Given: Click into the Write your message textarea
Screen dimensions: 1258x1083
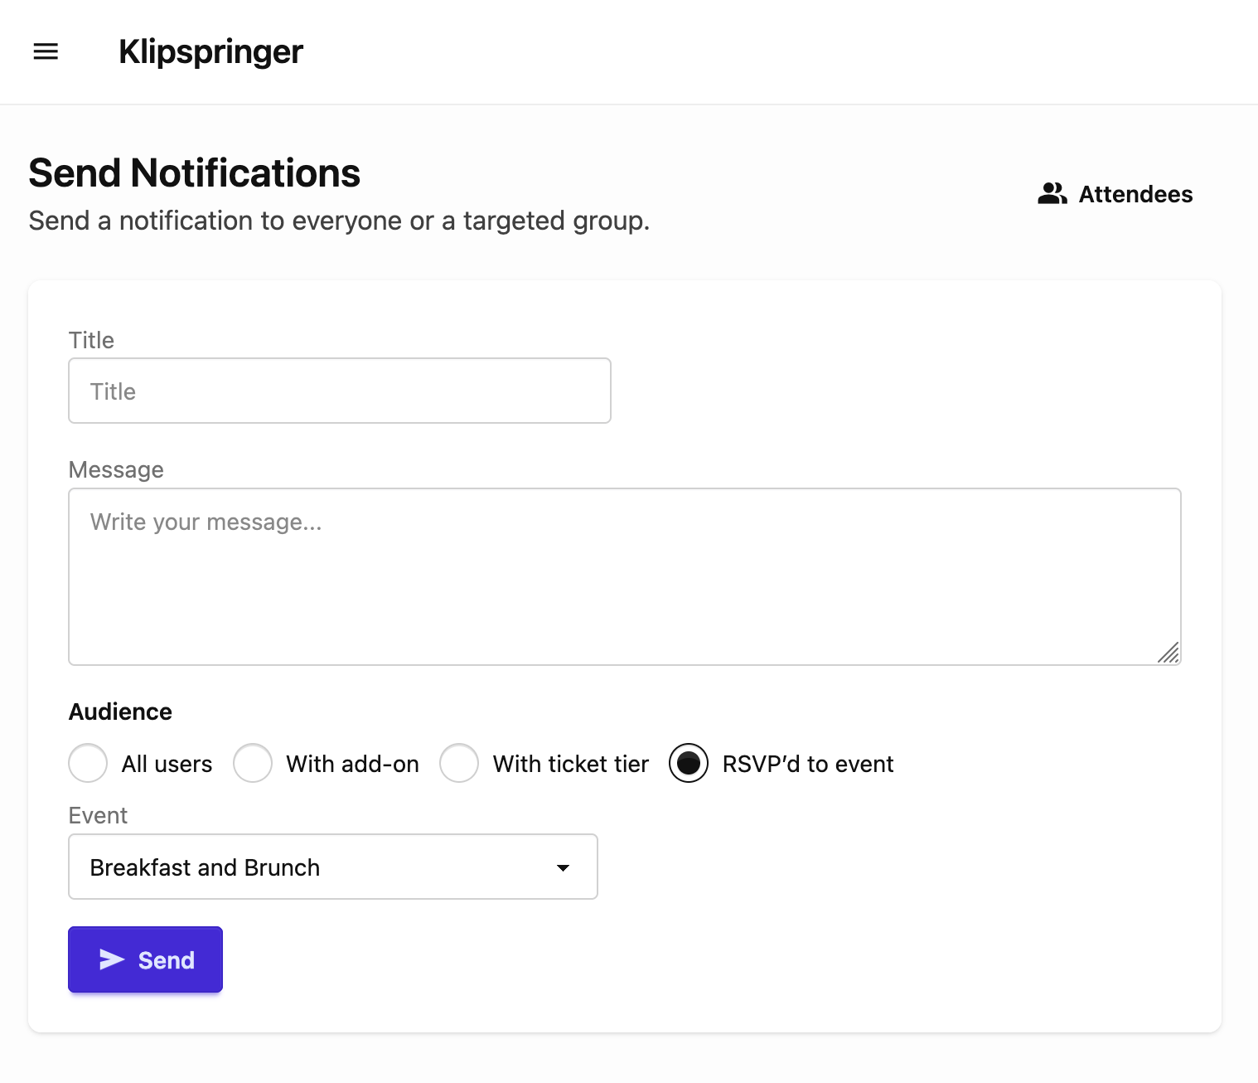Looking at the screenshot, I should pos(624,576).
